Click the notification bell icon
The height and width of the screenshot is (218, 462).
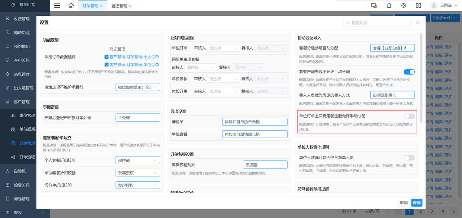[389, 5]
